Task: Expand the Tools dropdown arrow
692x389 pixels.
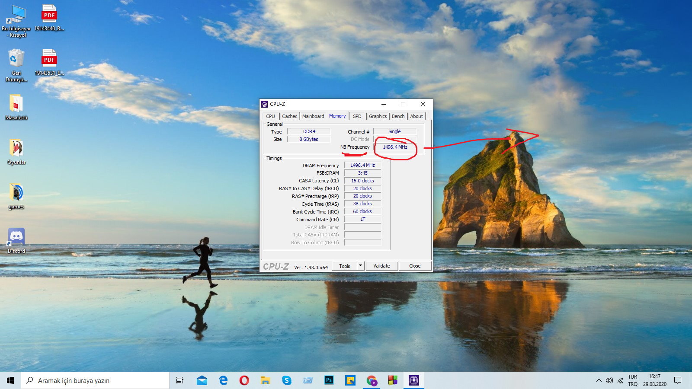Action: (361, 266)
